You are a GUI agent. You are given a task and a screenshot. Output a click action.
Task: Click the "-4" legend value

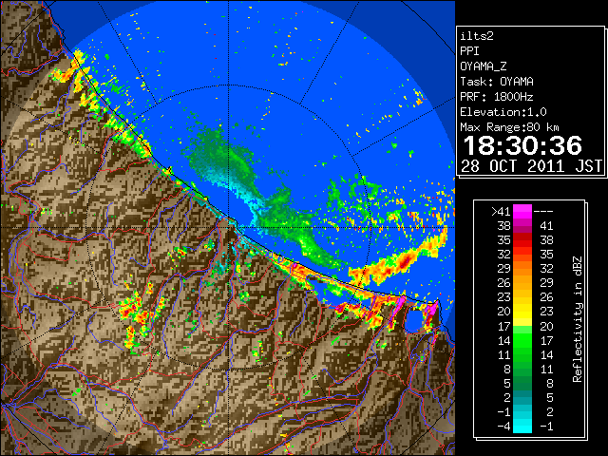point(503,427)
